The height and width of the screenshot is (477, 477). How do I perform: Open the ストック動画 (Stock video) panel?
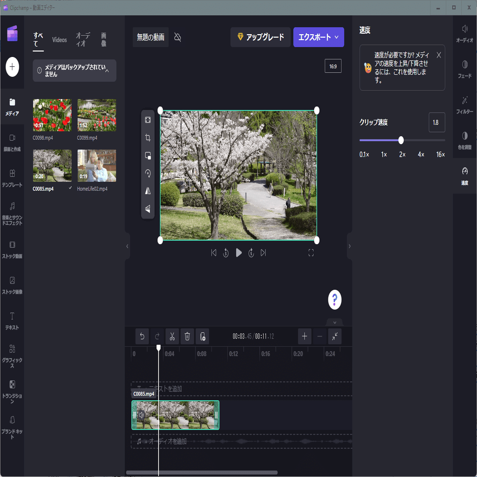tap(11, 249)
